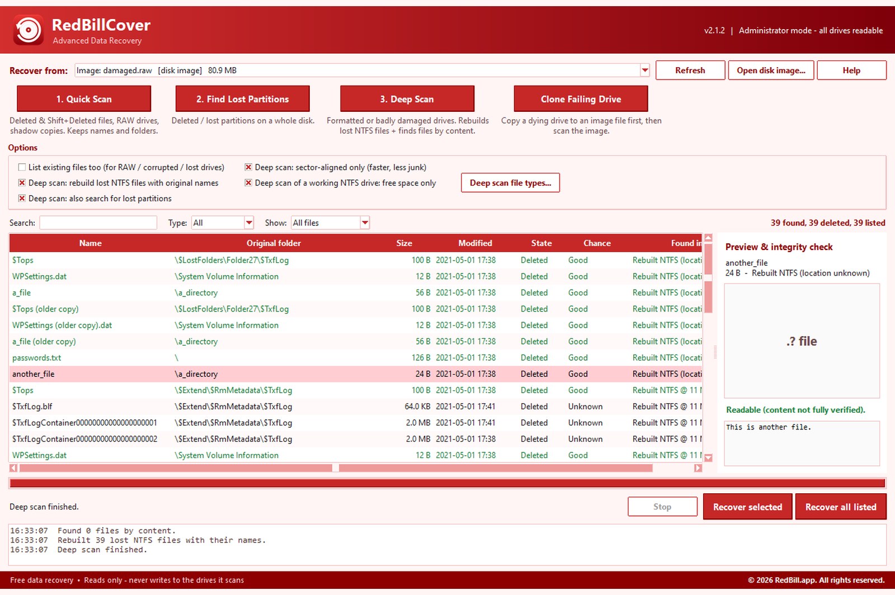This screenshot has width=895, height=595.
Task: Select WPSettings (older copy).dat row
Action: pos(356,325)
